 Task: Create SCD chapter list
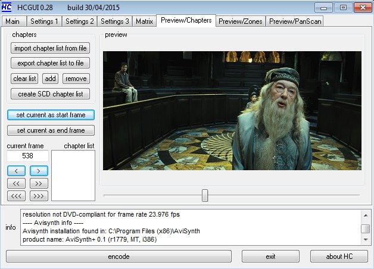coord(51,94)
